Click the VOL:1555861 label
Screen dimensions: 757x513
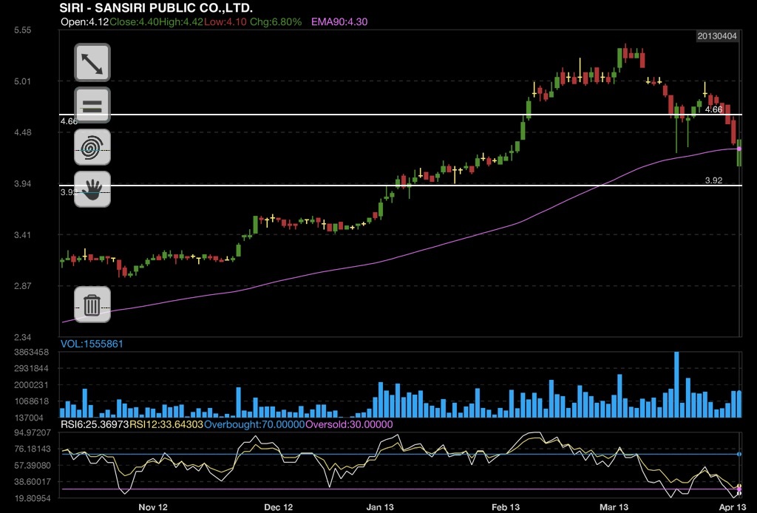92,344
